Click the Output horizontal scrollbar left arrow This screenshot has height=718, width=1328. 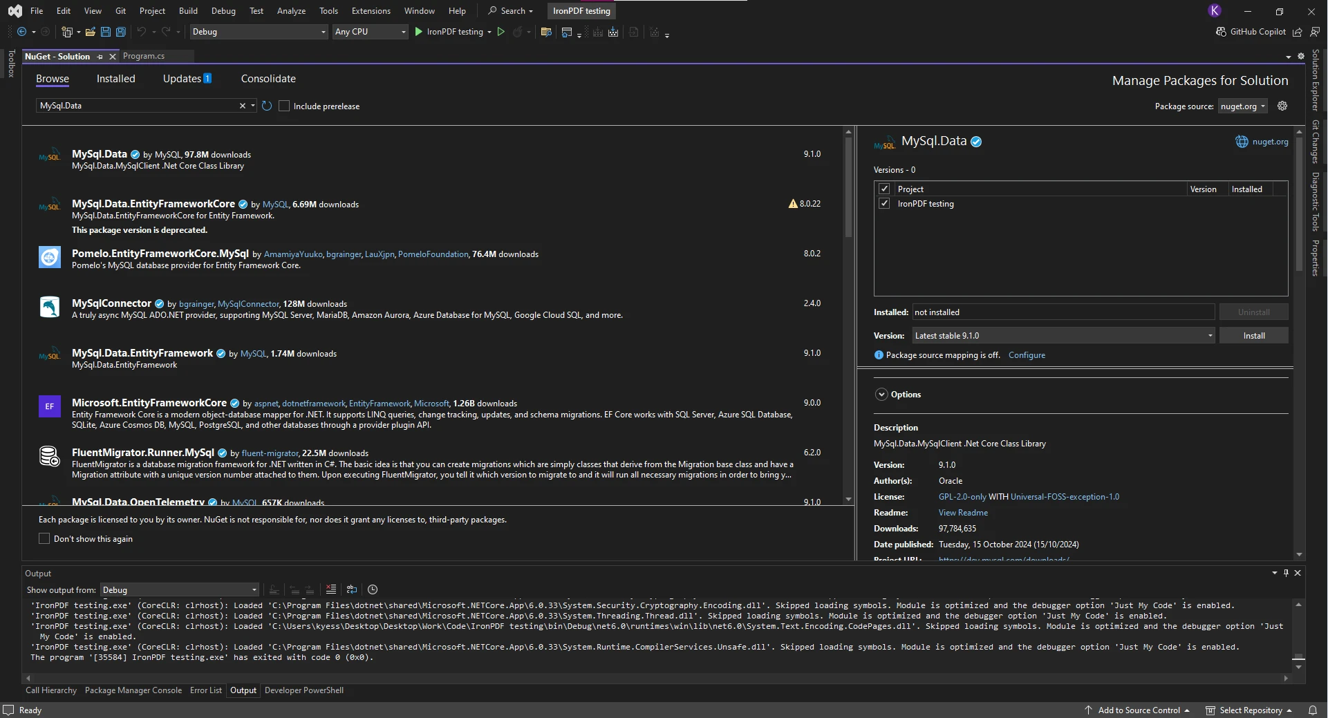(28, 679)
